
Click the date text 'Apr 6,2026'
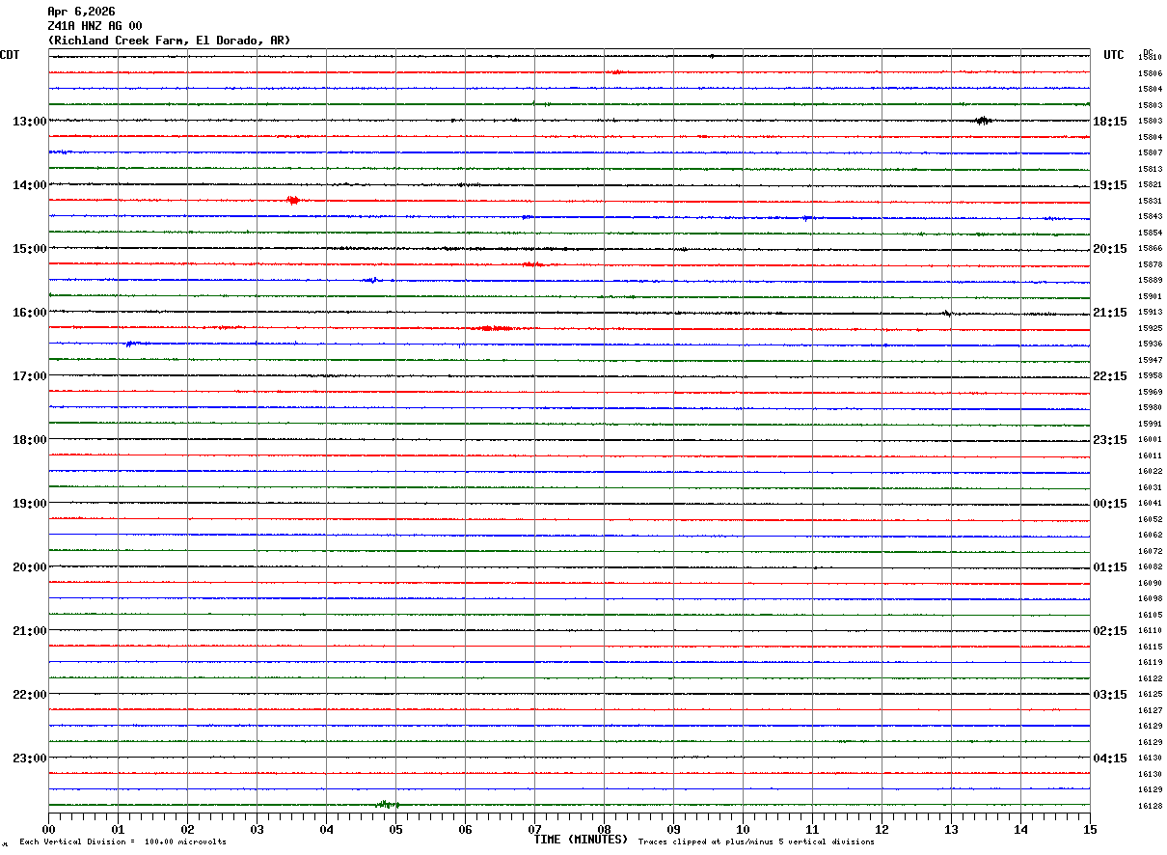81,12
